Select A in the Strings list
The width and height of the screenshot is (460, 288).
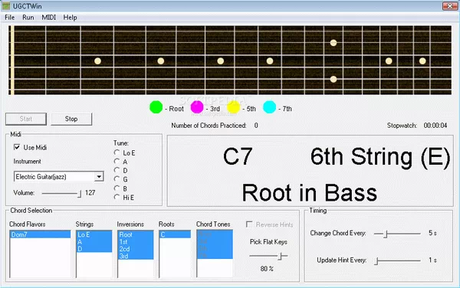pos(94,242)
